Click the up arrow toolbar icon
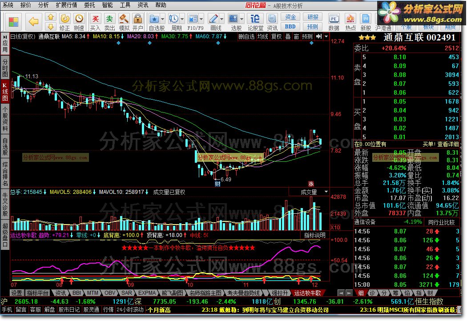Viewport: 467px width, 321px height. 51,17
